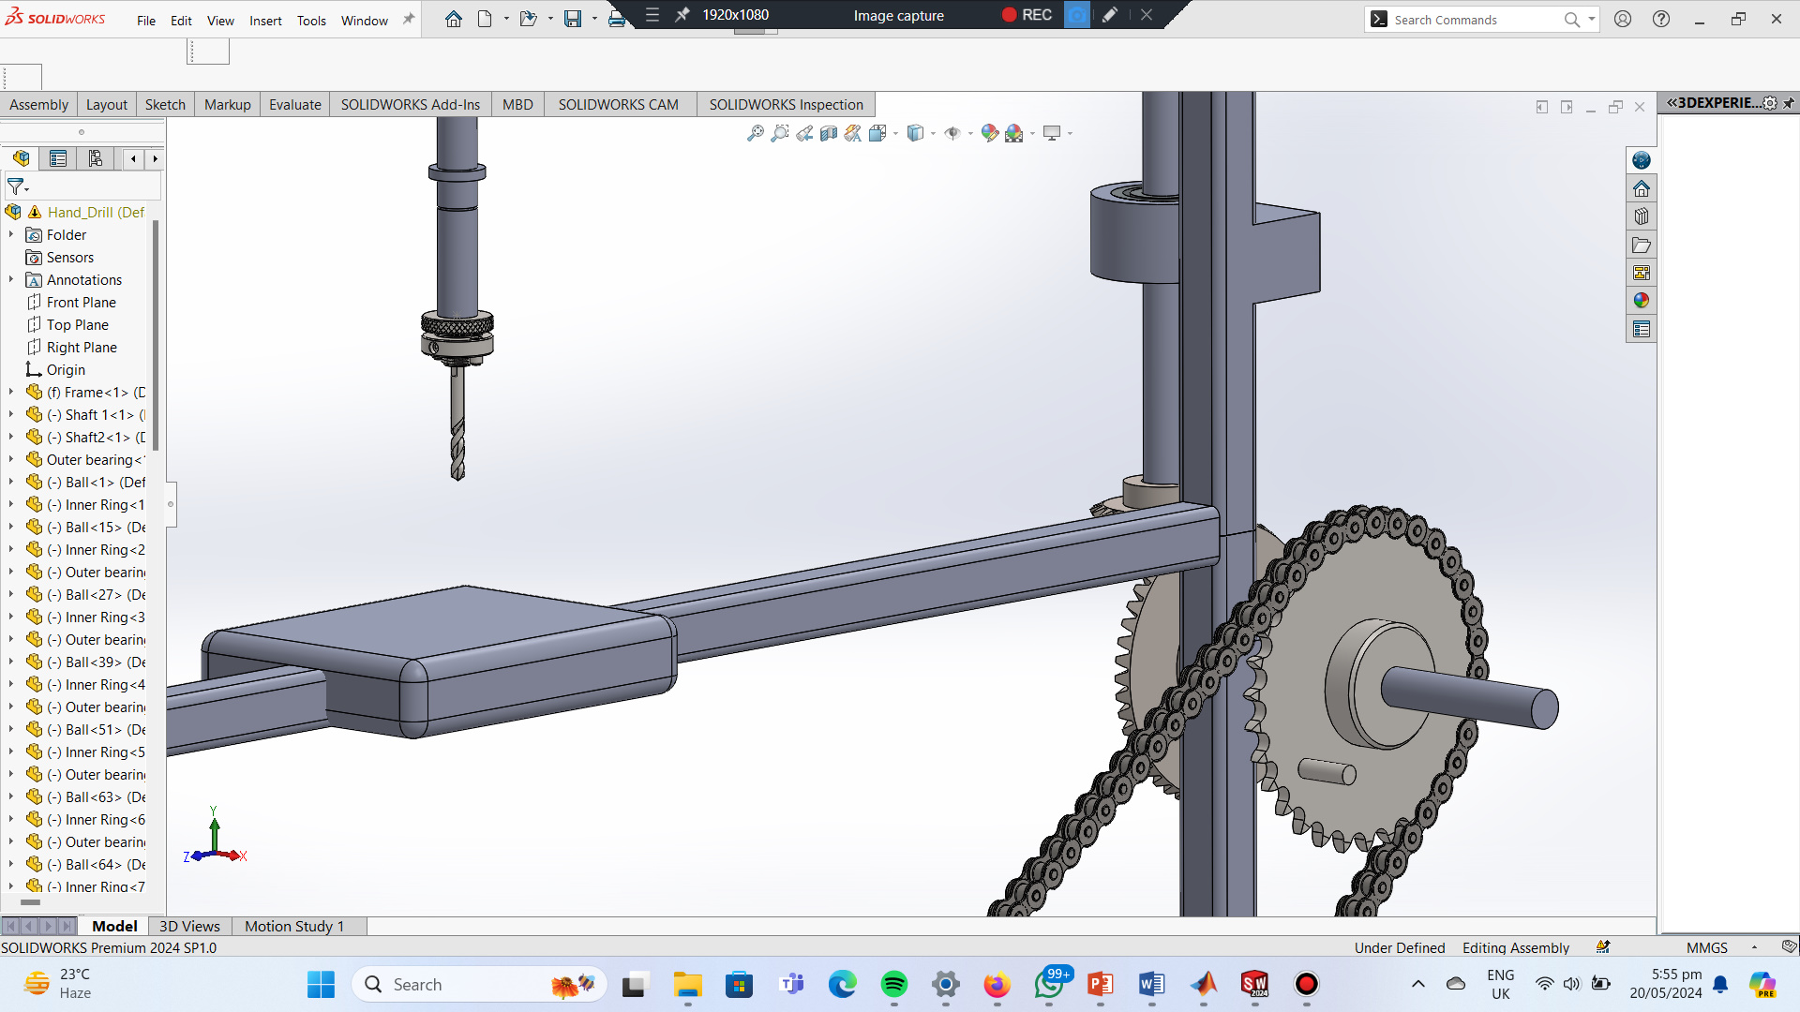Open the Insert menu

click(x=265, y=21)
